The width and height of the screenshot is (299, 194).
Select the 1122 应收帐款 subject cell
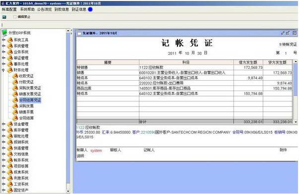point(186,67)
